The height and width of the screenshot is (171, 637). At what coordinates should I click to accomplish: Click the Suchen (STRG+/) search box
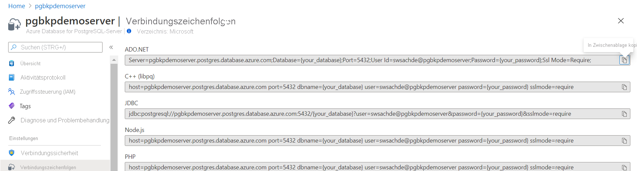pos(55,47)
